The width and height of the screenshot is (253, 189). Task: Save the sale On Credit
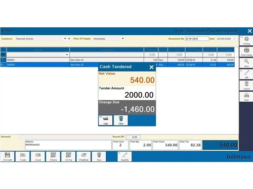coord(8,157)
